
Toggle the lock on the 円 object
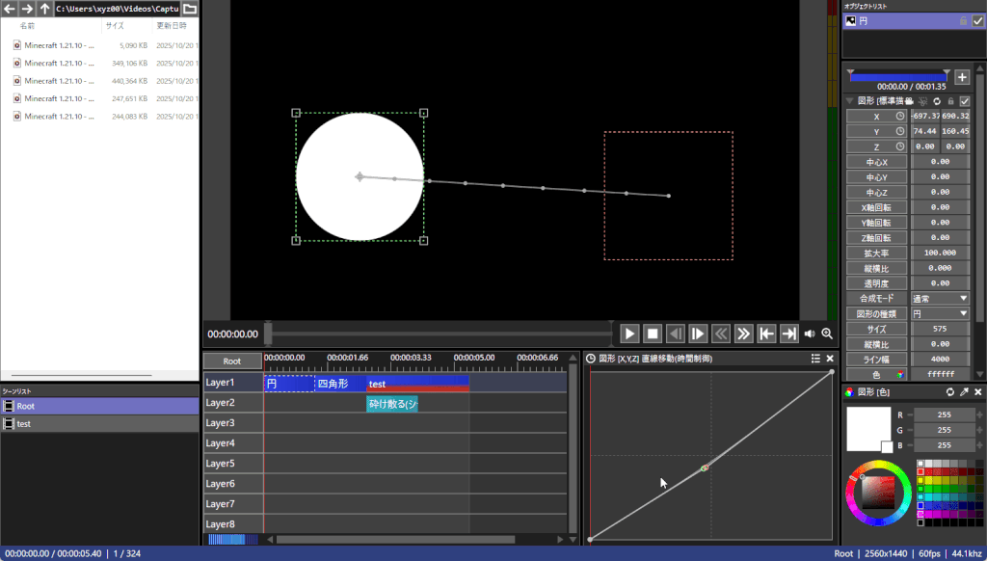963,21
